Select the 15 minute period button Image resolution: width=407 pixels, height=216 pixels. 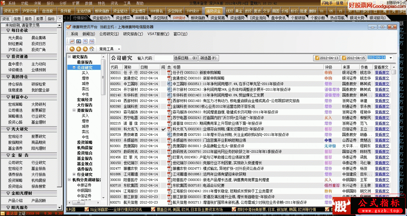pos(340,11)
